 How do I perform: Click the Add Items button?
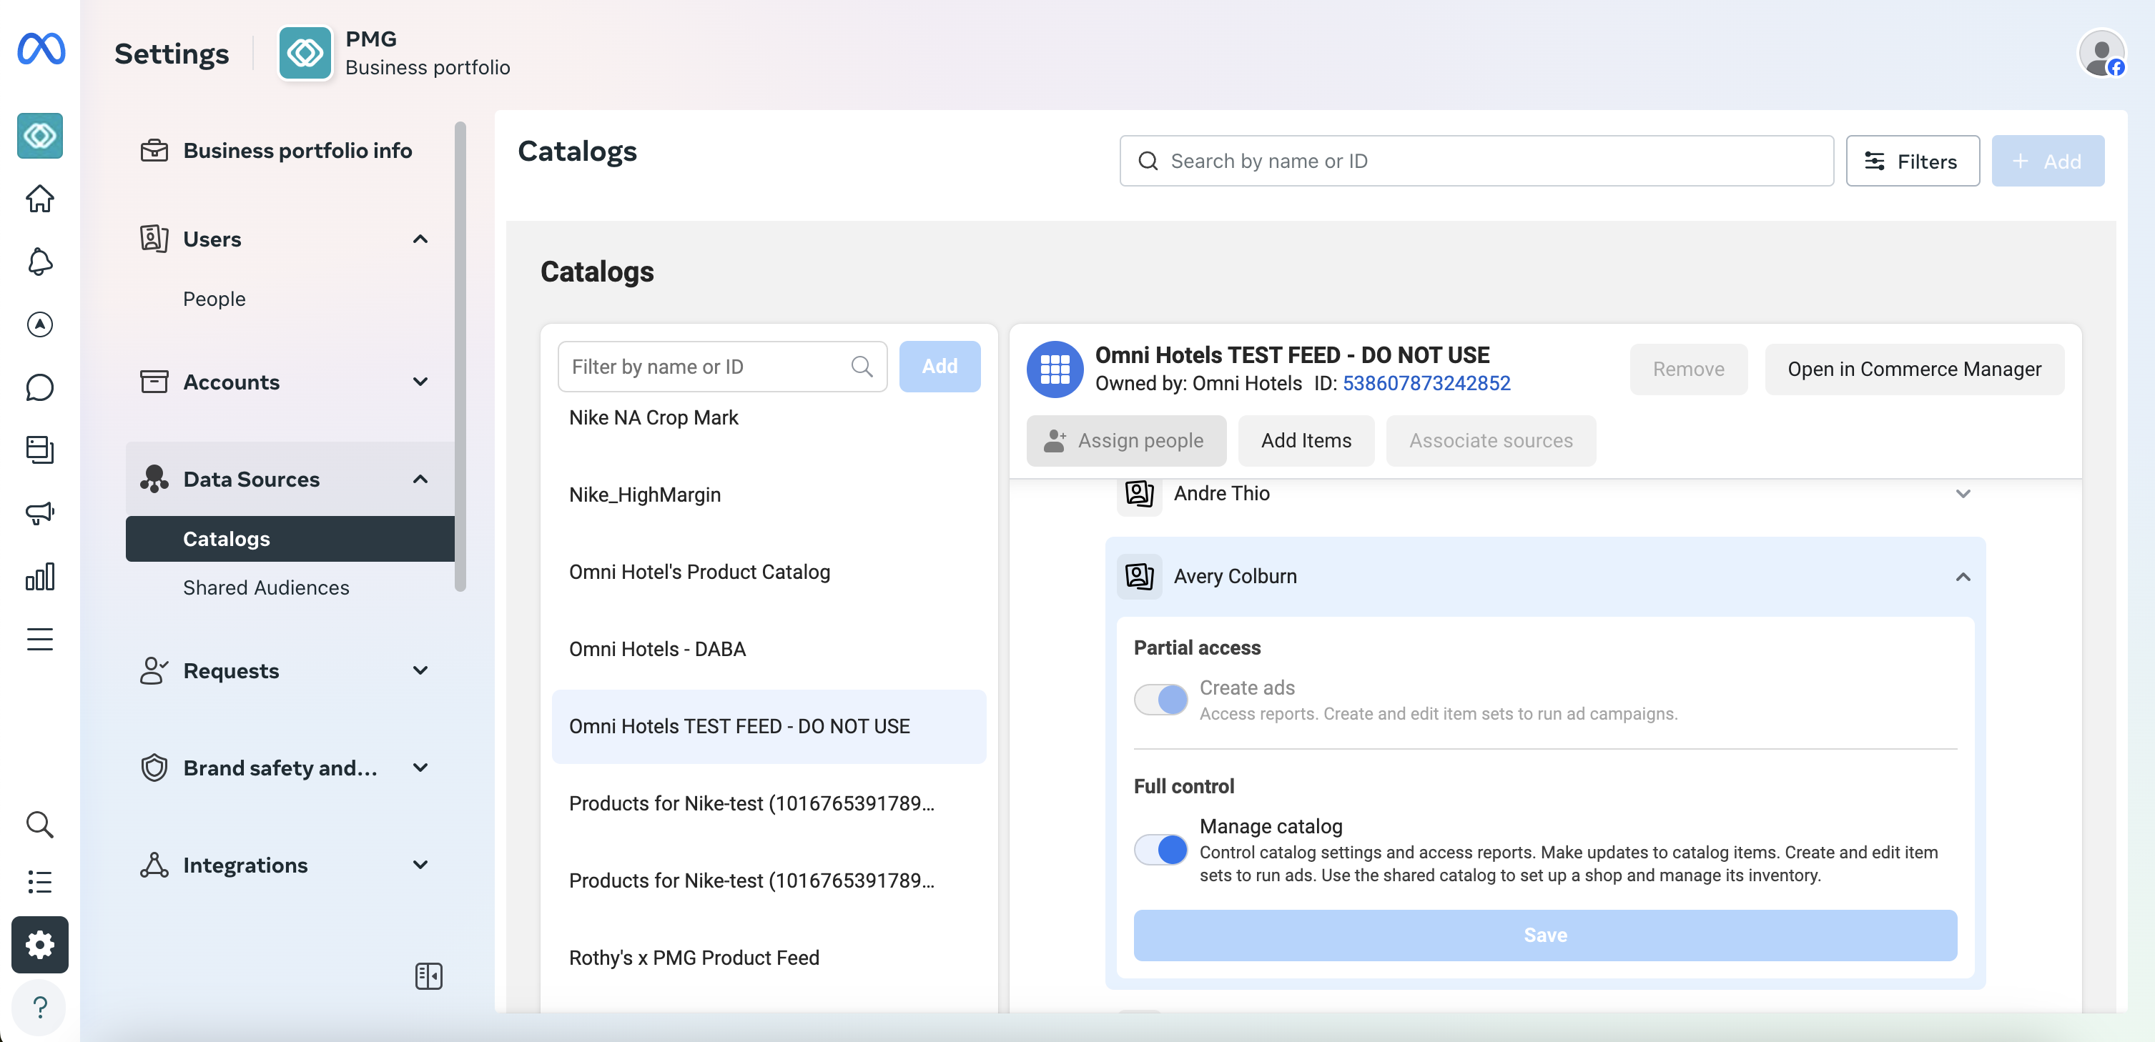pos(1305,441)
